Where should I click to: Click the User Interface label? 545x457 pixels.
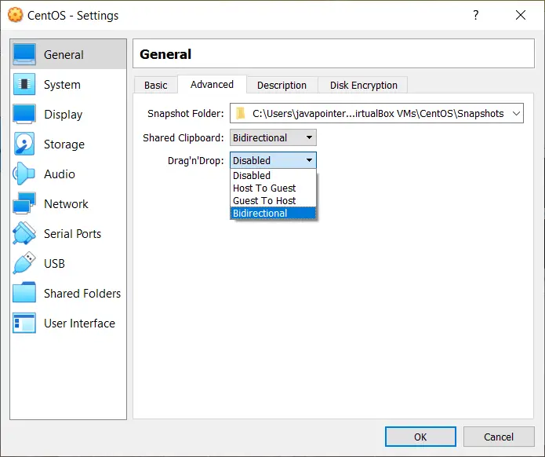point(80,323)
